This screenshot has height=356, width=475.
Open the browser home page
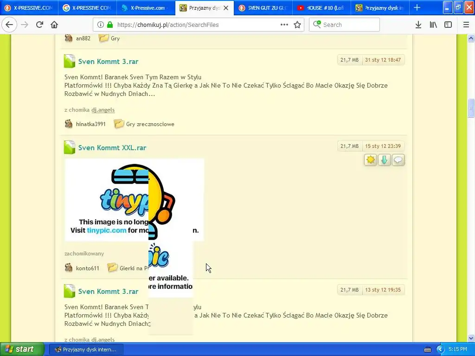[x=54, y=25]
